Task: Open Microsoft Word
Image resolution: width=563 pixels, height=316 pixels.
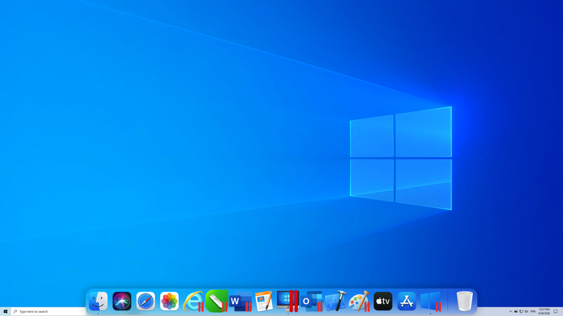Action: tap(240, 302)
